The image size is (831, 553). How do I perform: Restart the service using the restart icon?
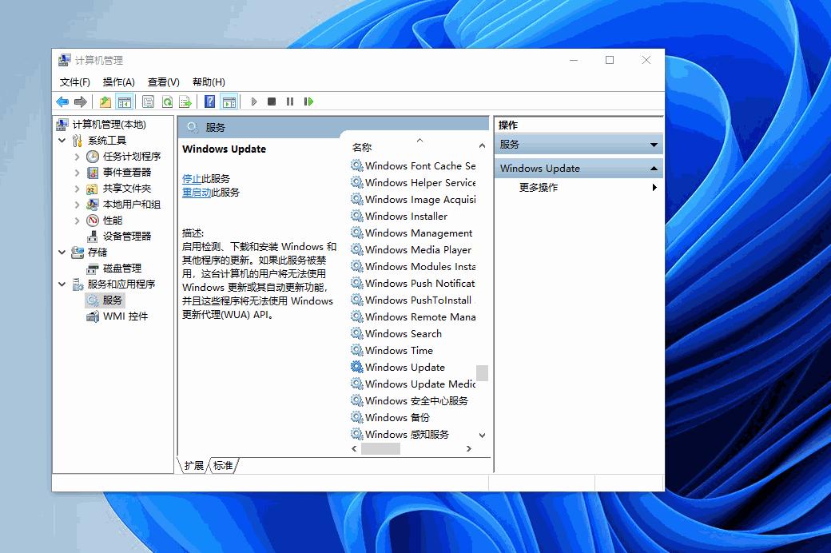click(x=308, y=101)
